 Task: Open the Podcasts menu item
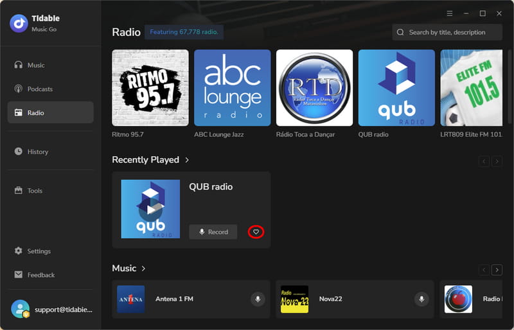[51, 89]
